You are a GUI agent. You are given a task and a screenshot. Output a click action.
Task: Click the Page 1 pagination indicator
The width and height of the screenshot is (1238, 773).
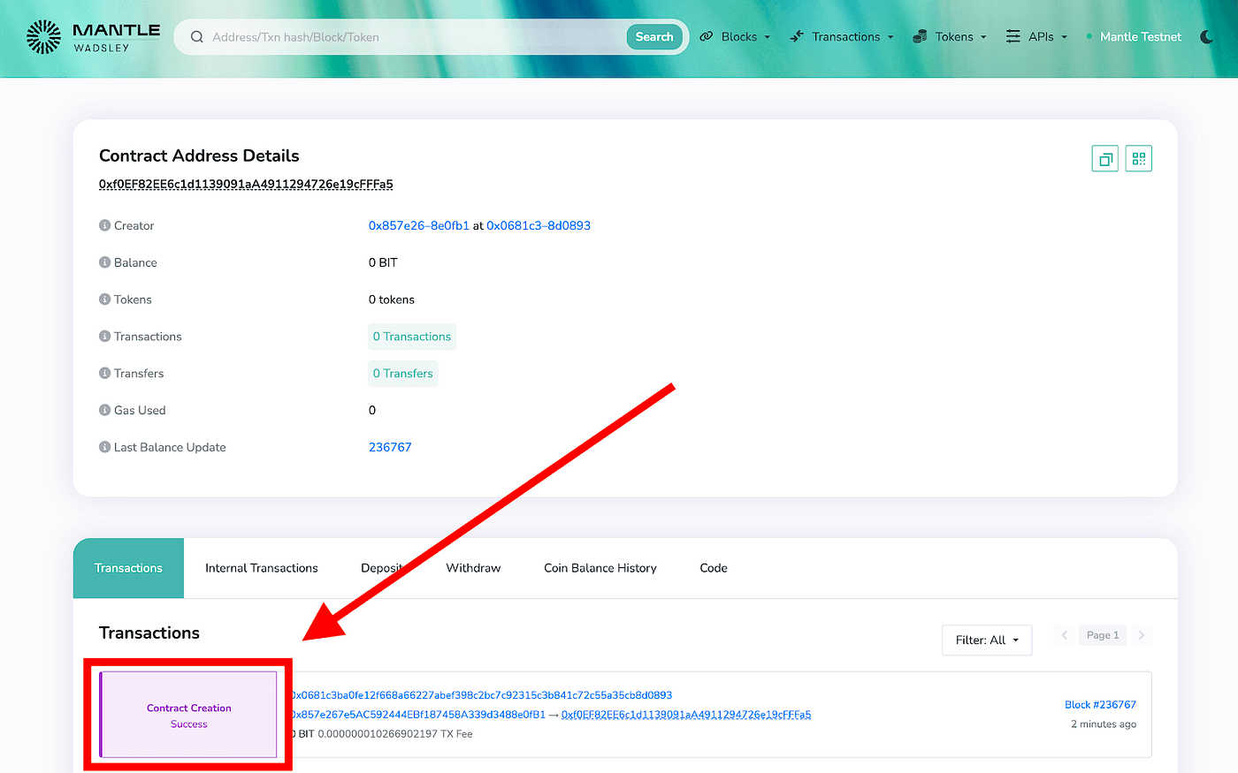click(x=1103, y=635)
